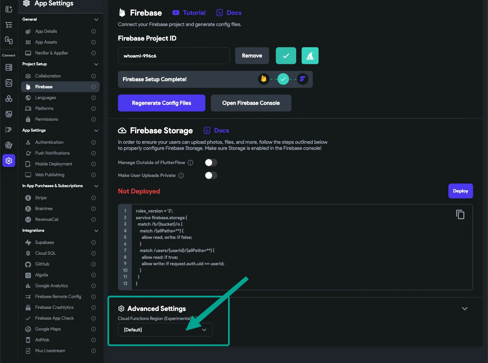
Task: Open Cloud Functions Region dropdown
Action: coord(165,330)
